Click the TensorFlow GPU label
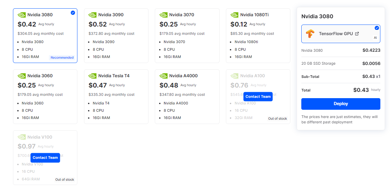Viewport: 390px width, 188px height. click(x=336, y=34)
